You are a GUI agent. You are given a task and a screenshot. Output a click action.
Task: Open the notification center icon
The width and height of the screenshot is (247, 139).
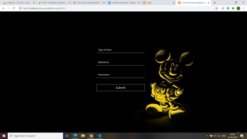[242, 136]
